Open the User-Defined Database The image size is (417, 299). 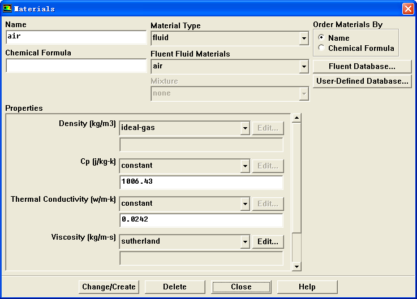tap(362, 81)
